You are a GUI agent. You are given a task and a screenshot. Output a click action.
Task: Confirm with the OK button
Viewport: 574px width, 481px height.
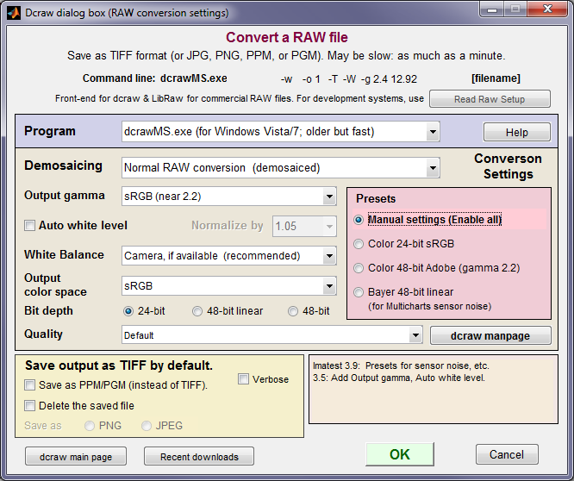tap(400, 454)
